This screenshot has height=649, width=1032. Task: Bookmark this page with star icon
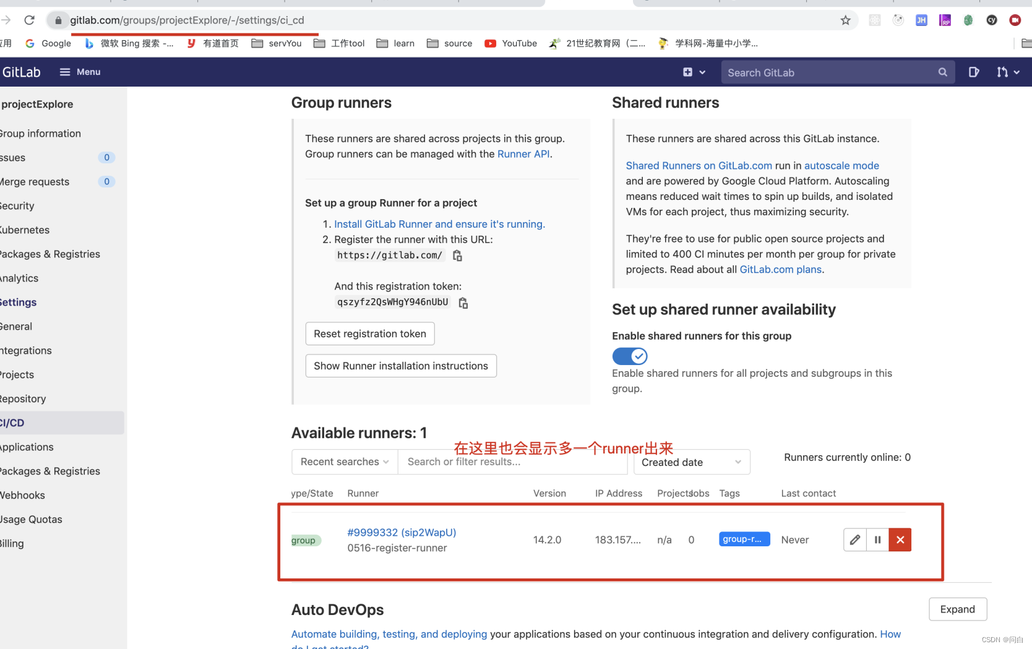click(x=845, y=20)
